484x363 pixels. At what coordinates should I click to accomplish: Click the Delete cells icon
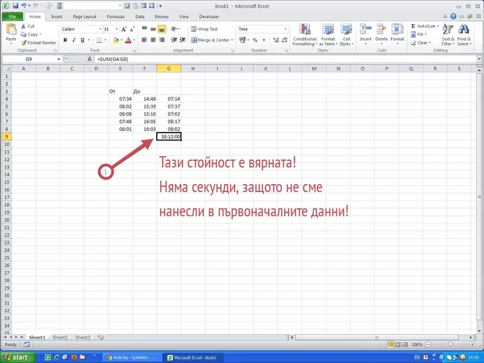[x=382, y=30]
